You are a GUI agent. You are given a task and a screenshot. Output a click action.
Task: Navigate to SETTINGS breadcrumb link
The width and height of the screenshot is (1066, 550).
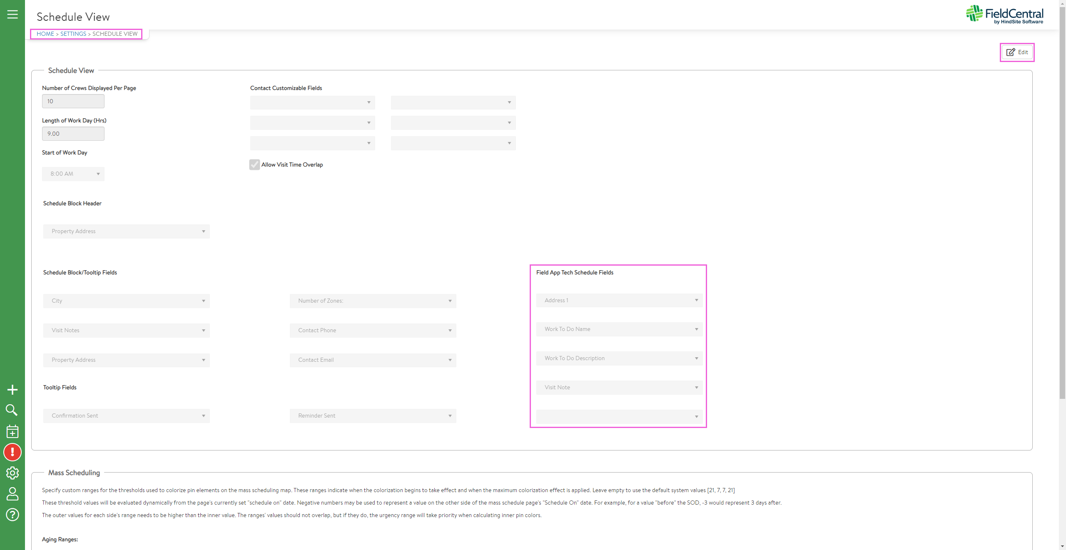73,34
